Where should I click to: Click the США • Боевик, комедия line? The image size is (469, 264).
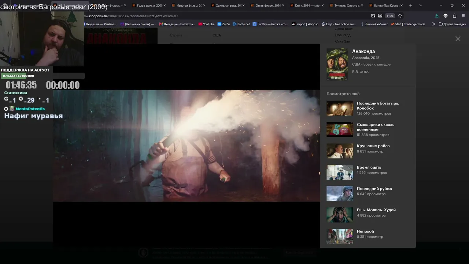click(372, 64)
